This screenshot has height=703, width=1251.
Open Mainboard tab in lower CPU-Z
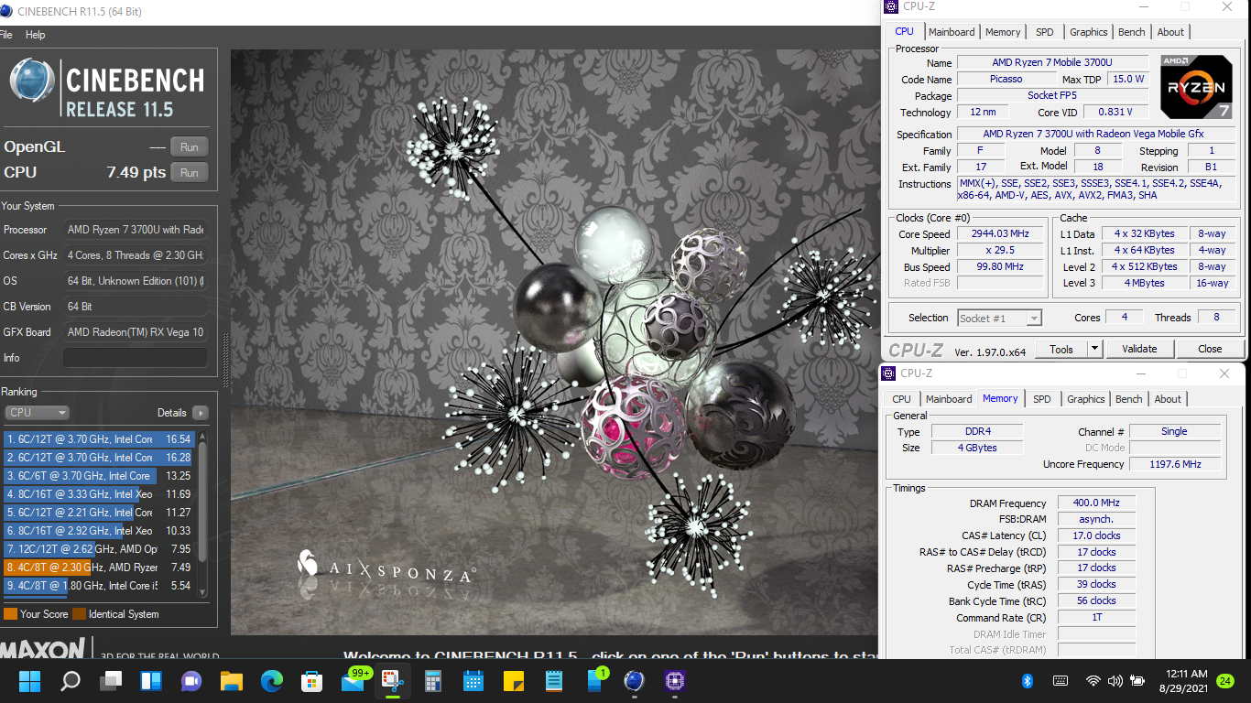pos(949,399)
